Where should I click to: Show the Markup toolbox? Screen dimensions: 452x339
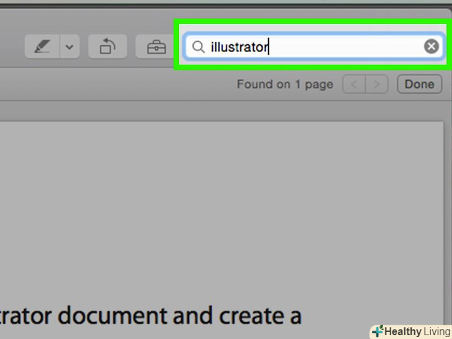(156, 47)
